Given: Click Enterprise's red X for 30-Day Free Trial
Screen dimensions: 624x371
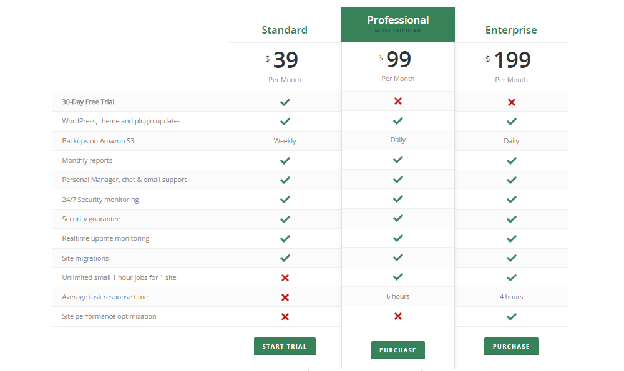Looking at the screenshot, I should [512, 102].
